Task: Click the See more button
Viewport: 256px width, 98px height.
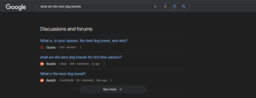Action: pos(113,89)
